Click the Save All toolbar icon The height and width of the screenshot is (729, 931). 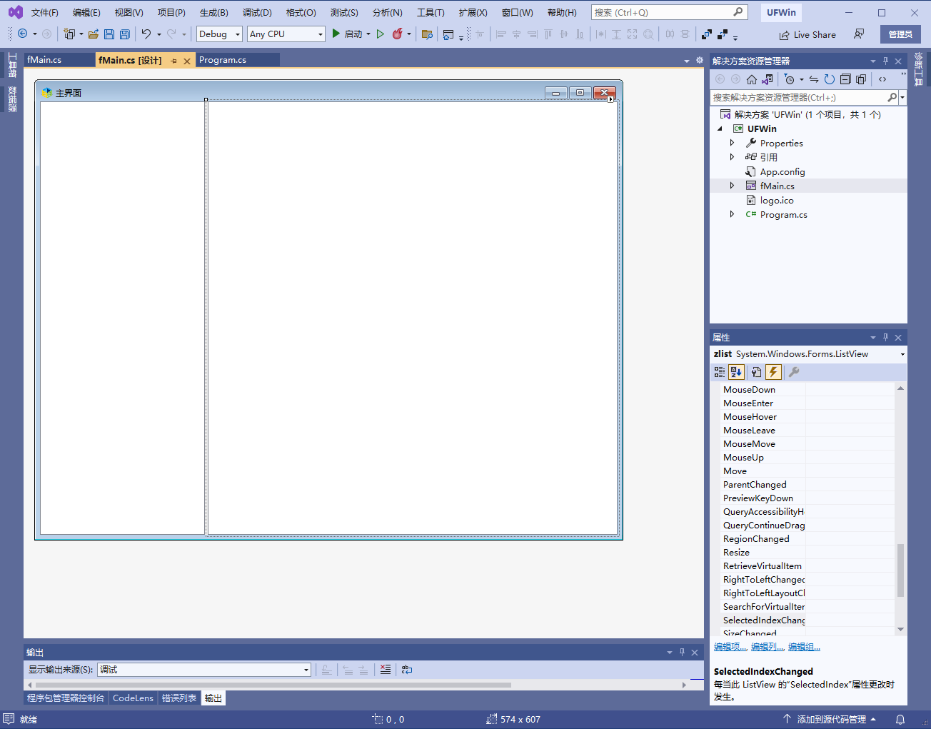tap(125, 34)
